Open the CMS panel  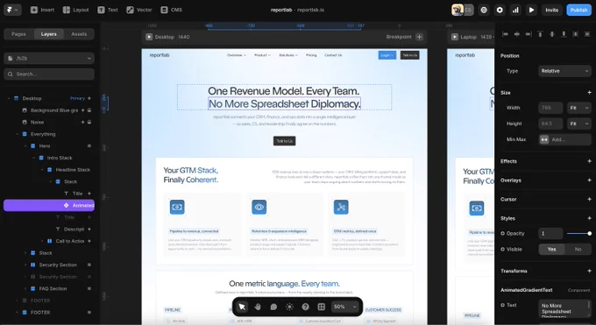coord(172,10)
